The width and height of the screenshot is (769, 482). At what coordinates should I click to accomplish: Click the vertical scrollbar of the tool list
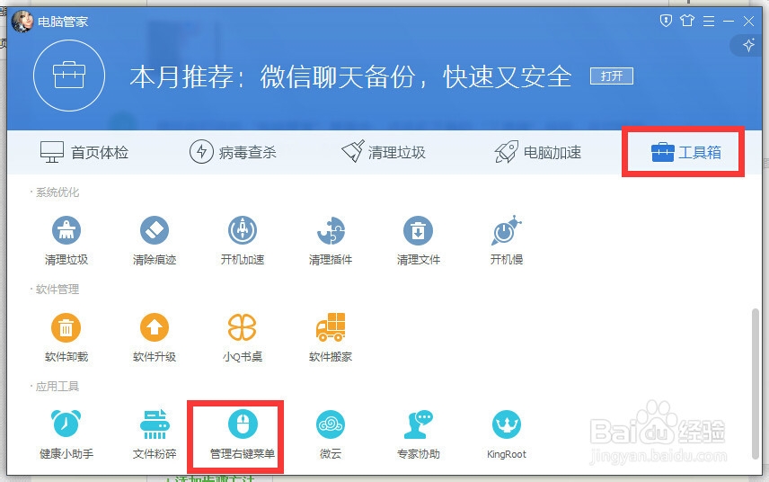756,384
